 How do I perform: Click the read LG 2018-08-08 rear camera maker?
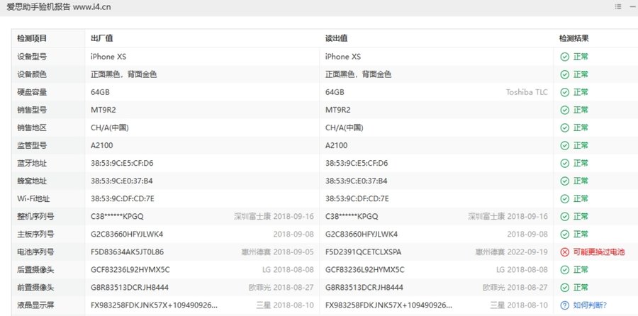coord(522,270)
